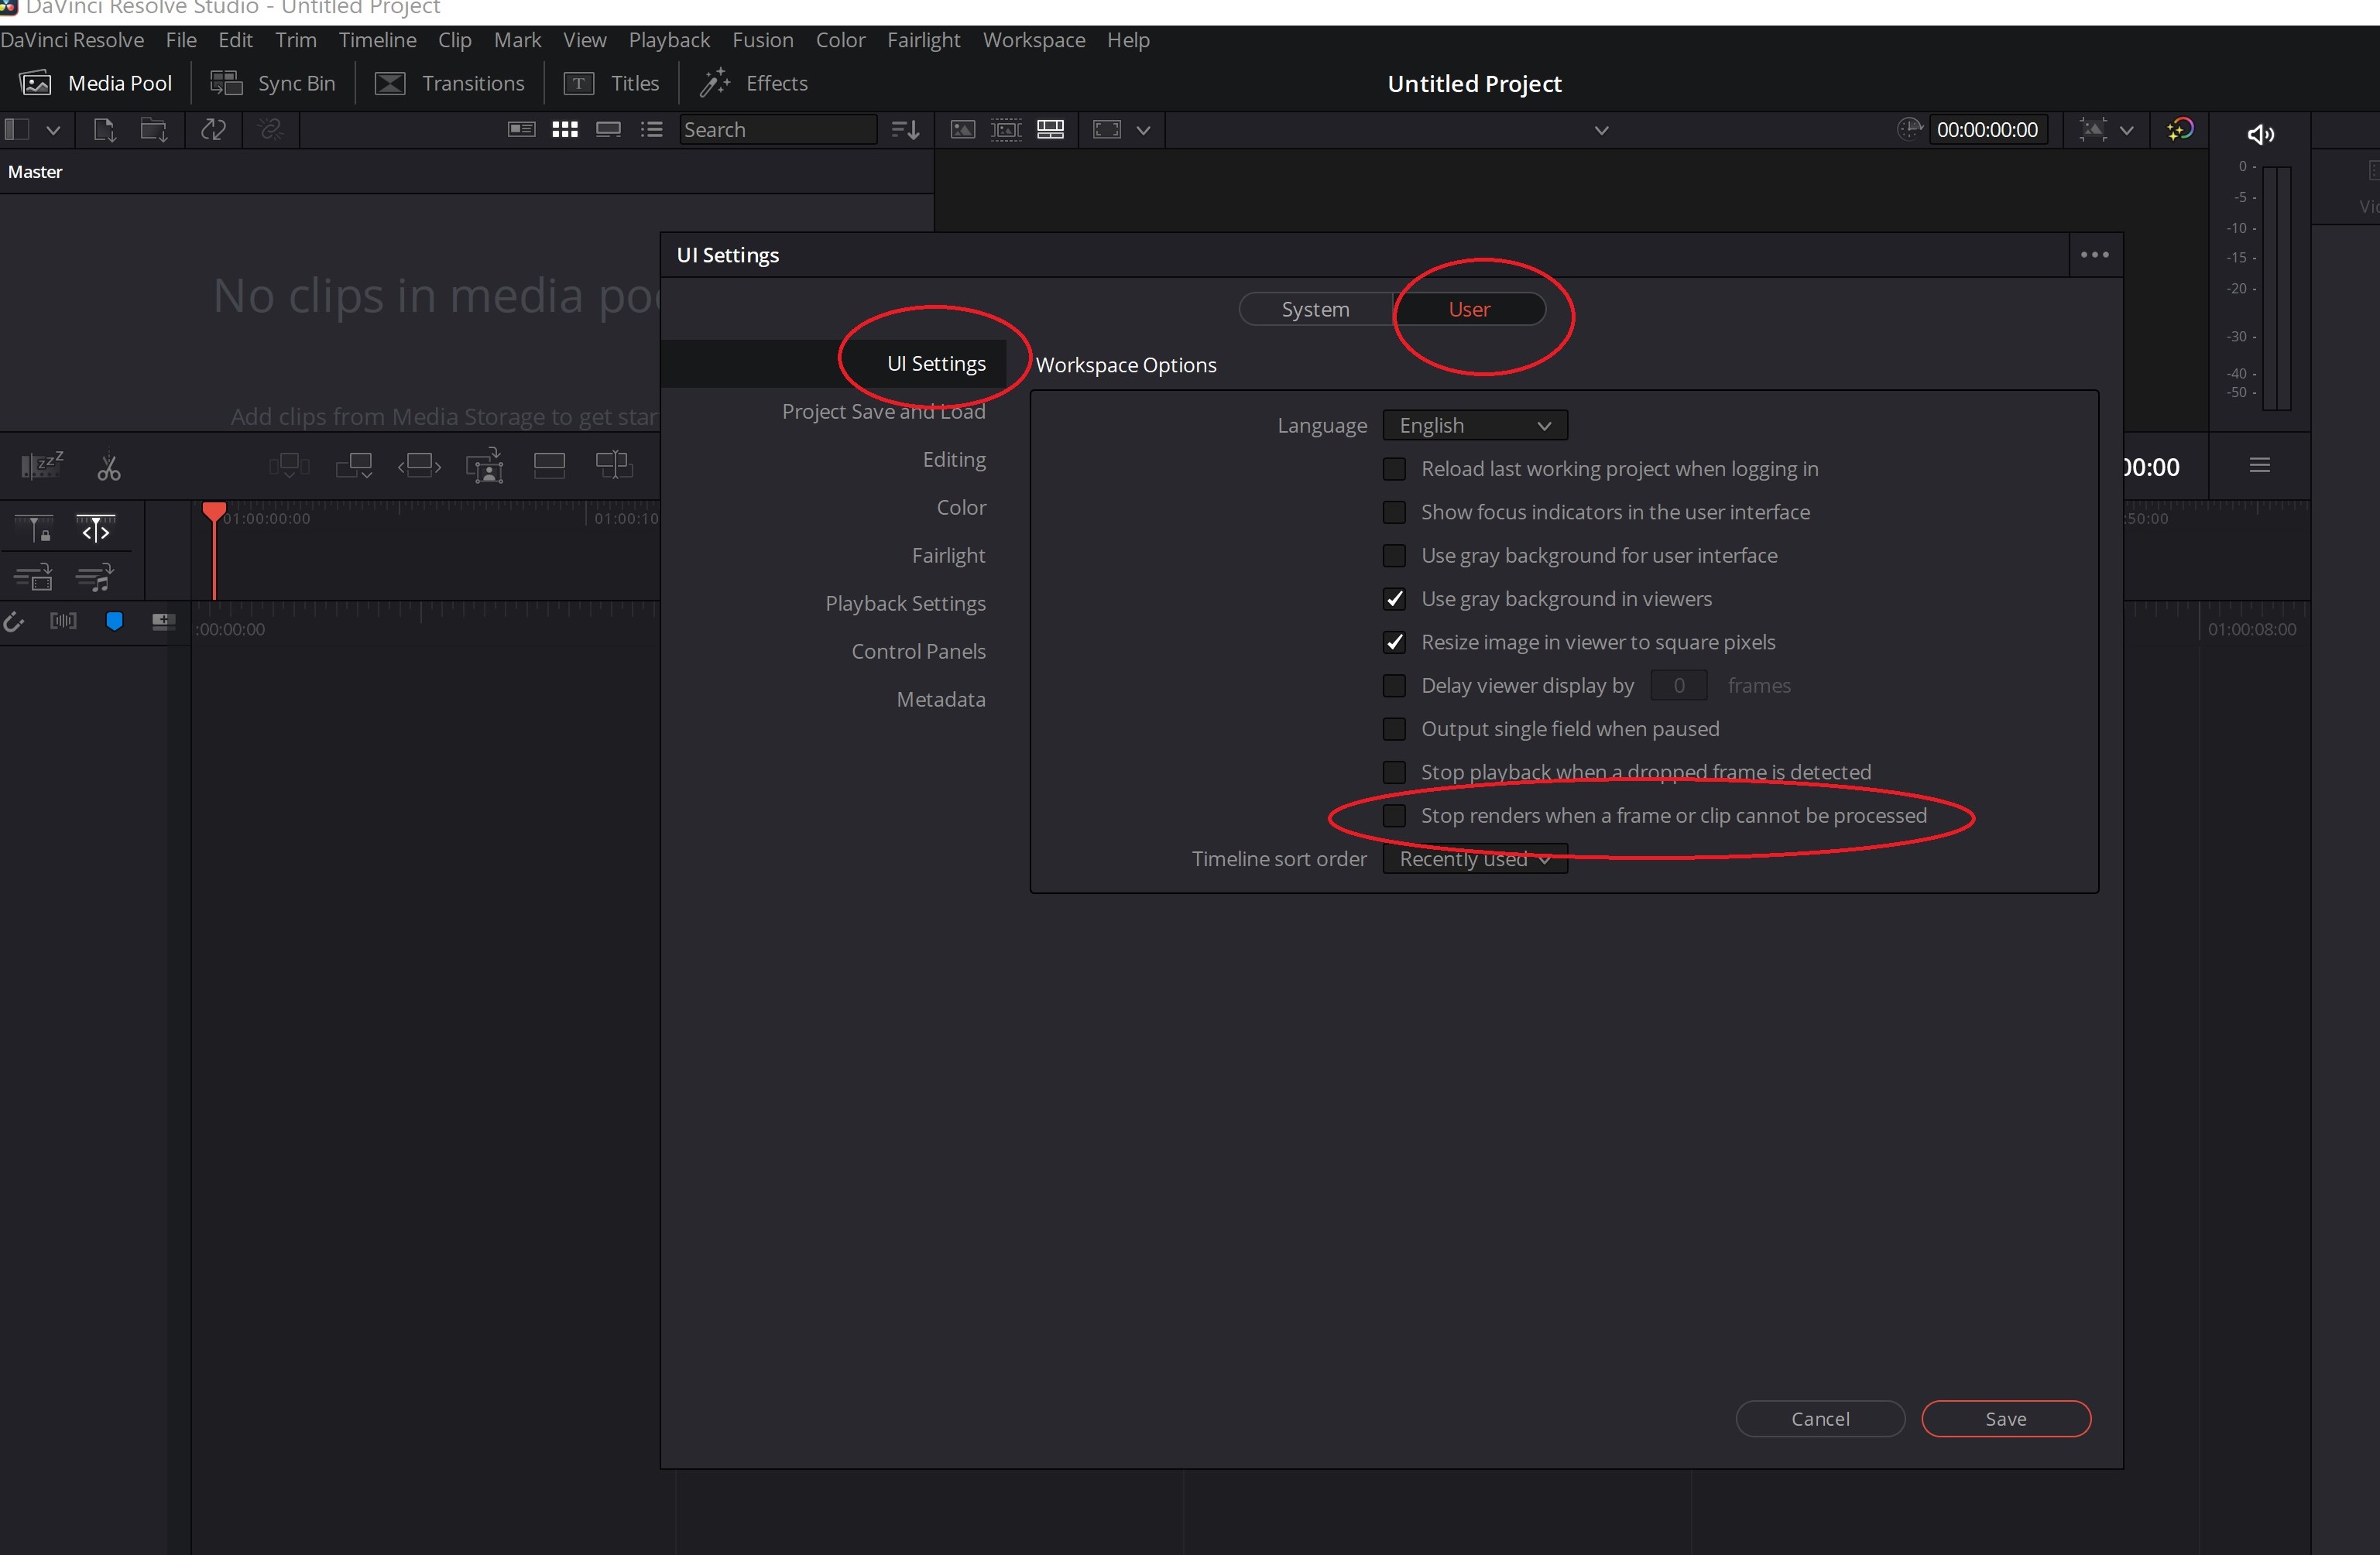Select Playback Settings category
Image resolution: width=2380 pixels, height=1555 pixels.
pos(905,604)
